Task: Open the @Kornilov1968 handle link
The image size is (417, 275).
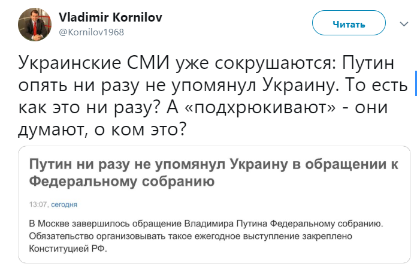Action: point(91,32)
